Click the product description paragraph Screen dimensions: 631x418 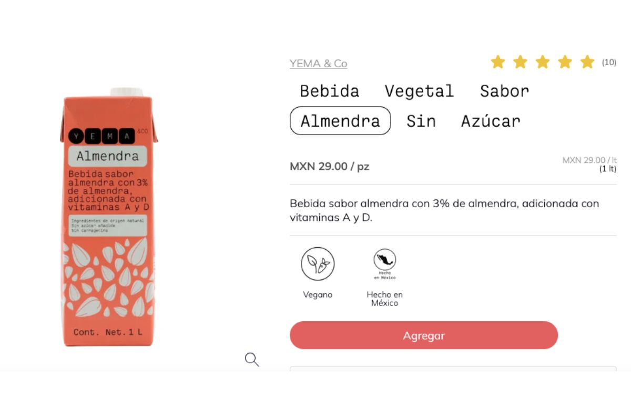click(x=444, y=210)
